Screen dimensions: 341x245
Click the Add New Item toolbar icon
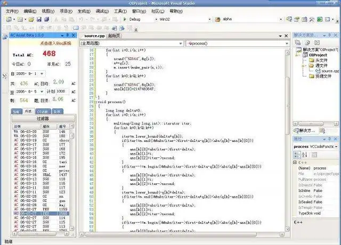click(20, 19)
